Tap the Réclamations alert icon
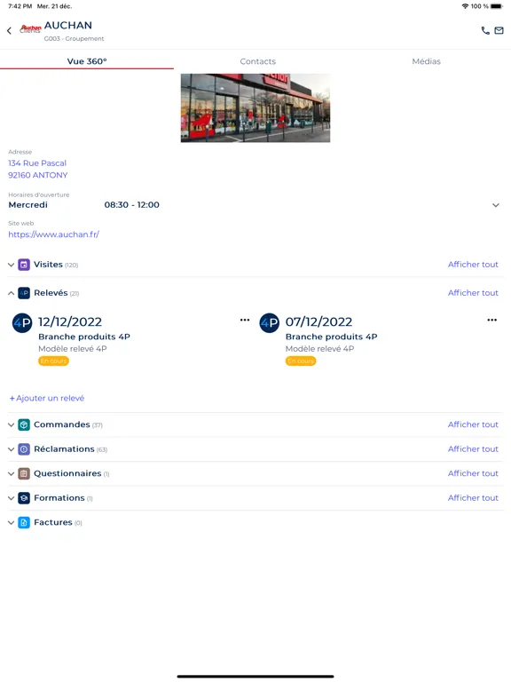Viewport: 511px width, 682px height. pyautogui.click(x=24, y=448)
